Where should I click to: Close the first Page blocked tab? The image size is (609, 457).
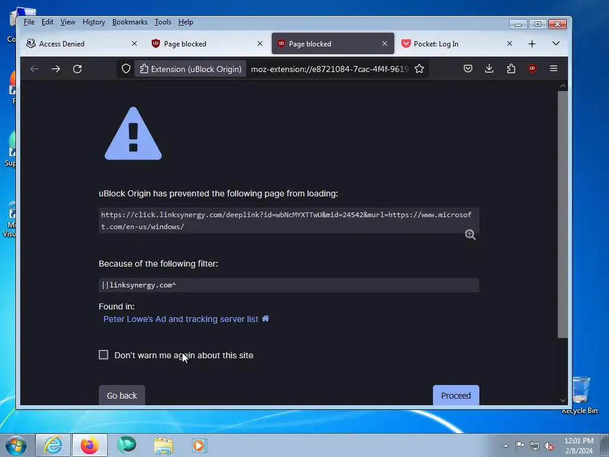tap(260, 43)
